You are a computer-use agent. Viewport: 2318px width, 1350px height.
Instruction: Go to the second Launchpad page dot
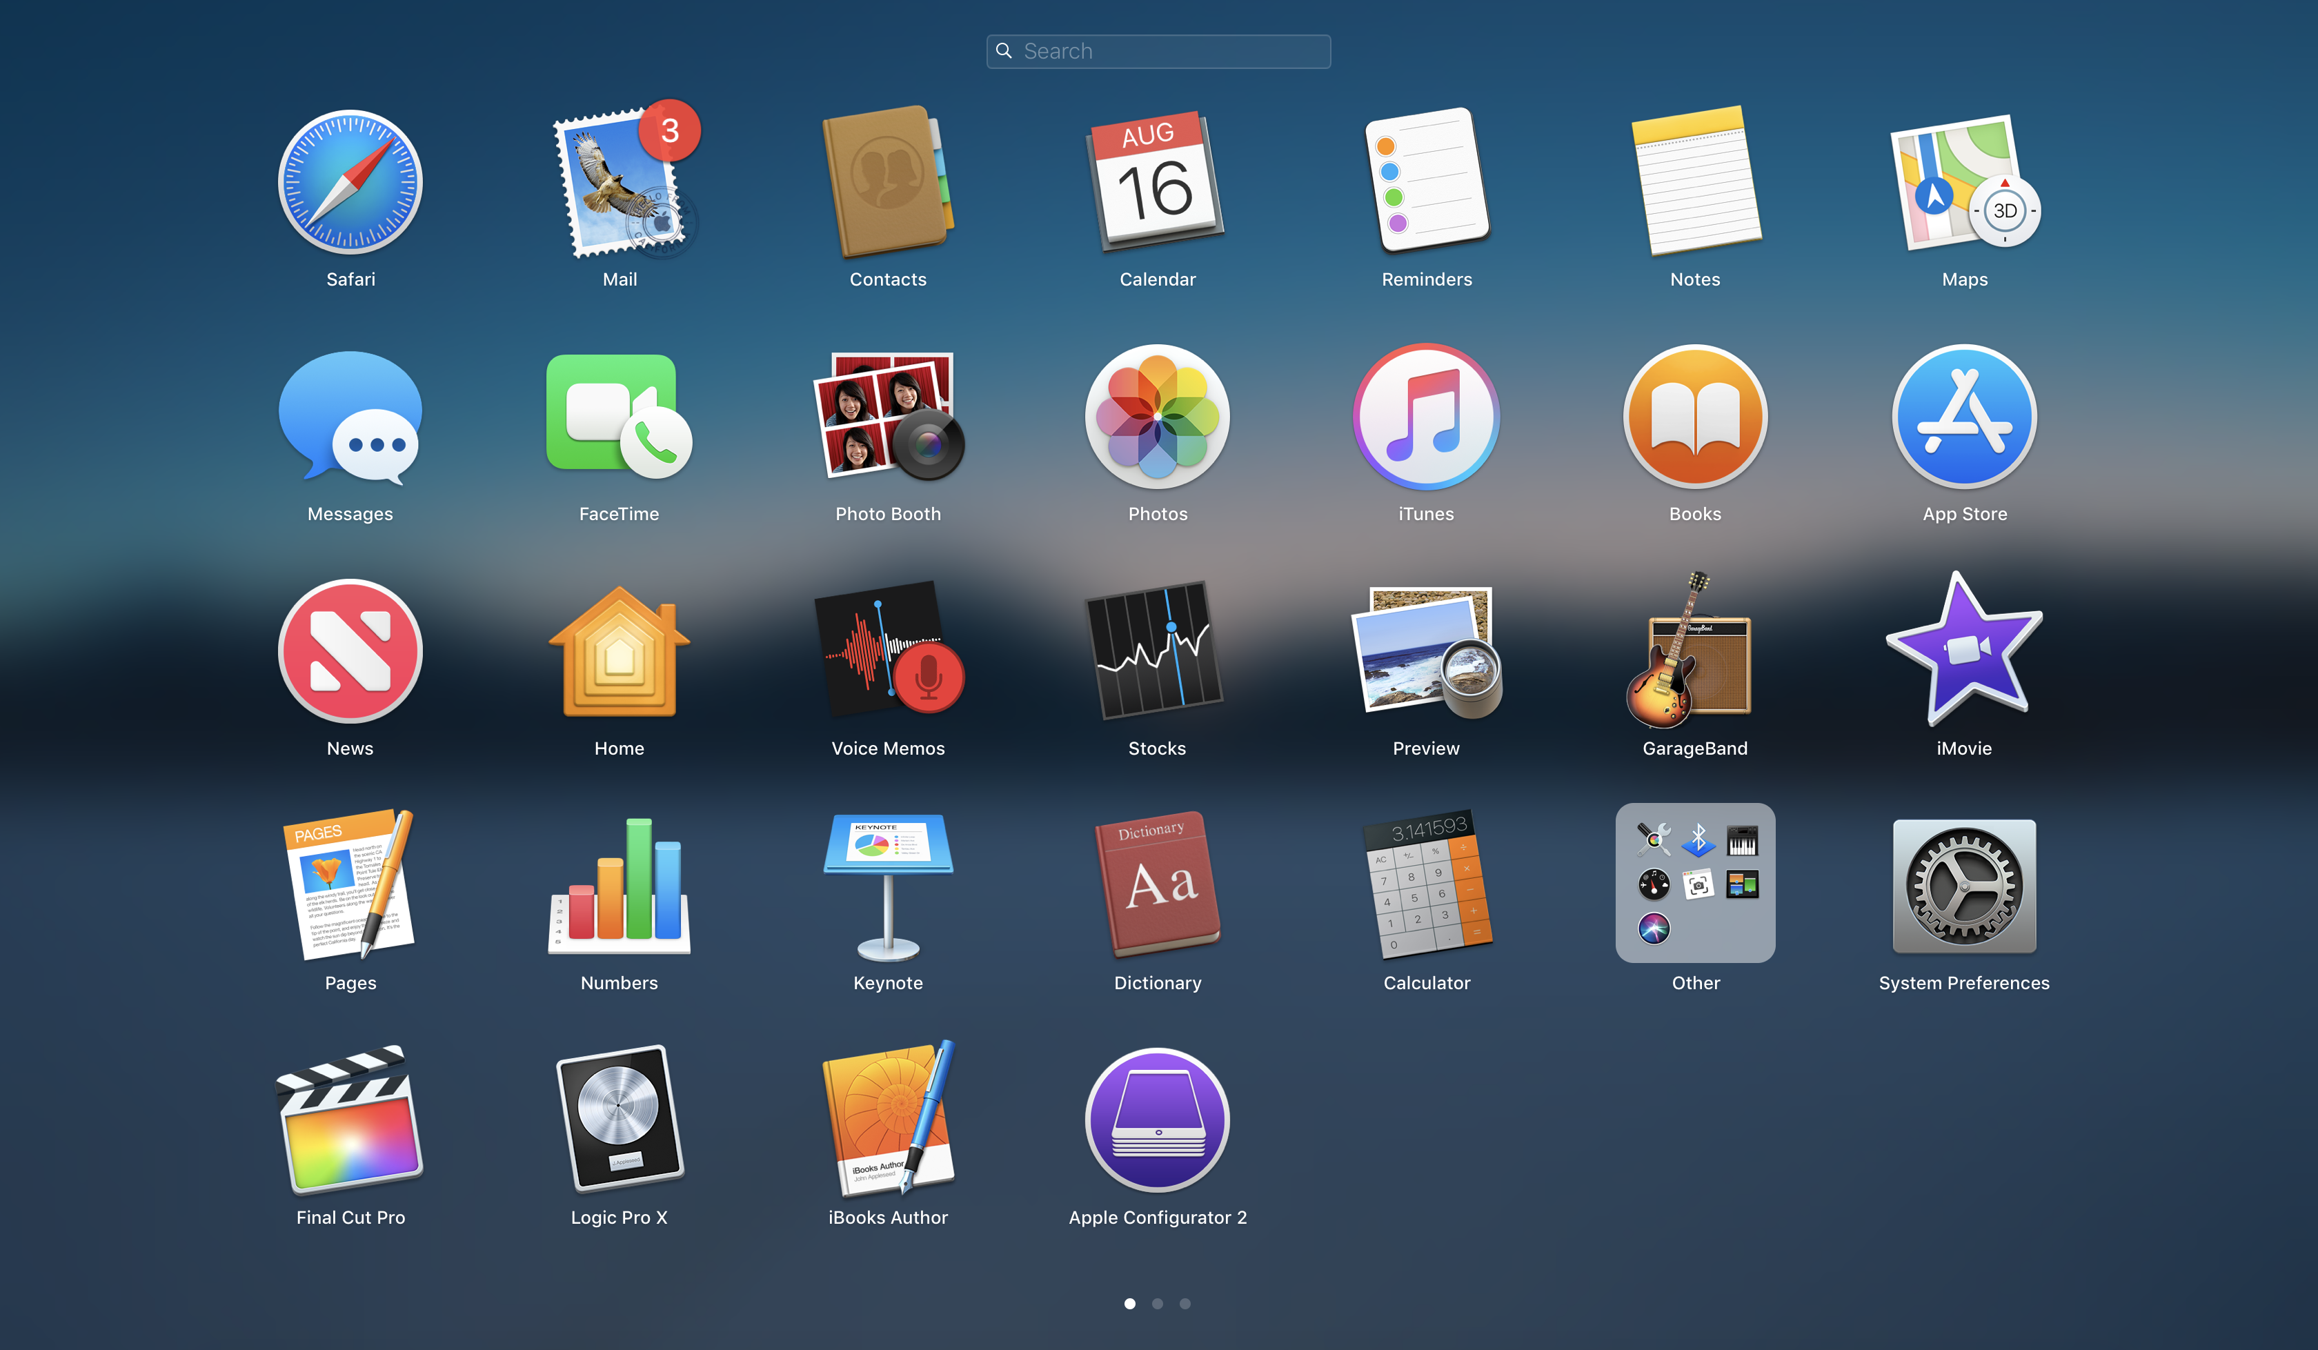(1157, 1303)
